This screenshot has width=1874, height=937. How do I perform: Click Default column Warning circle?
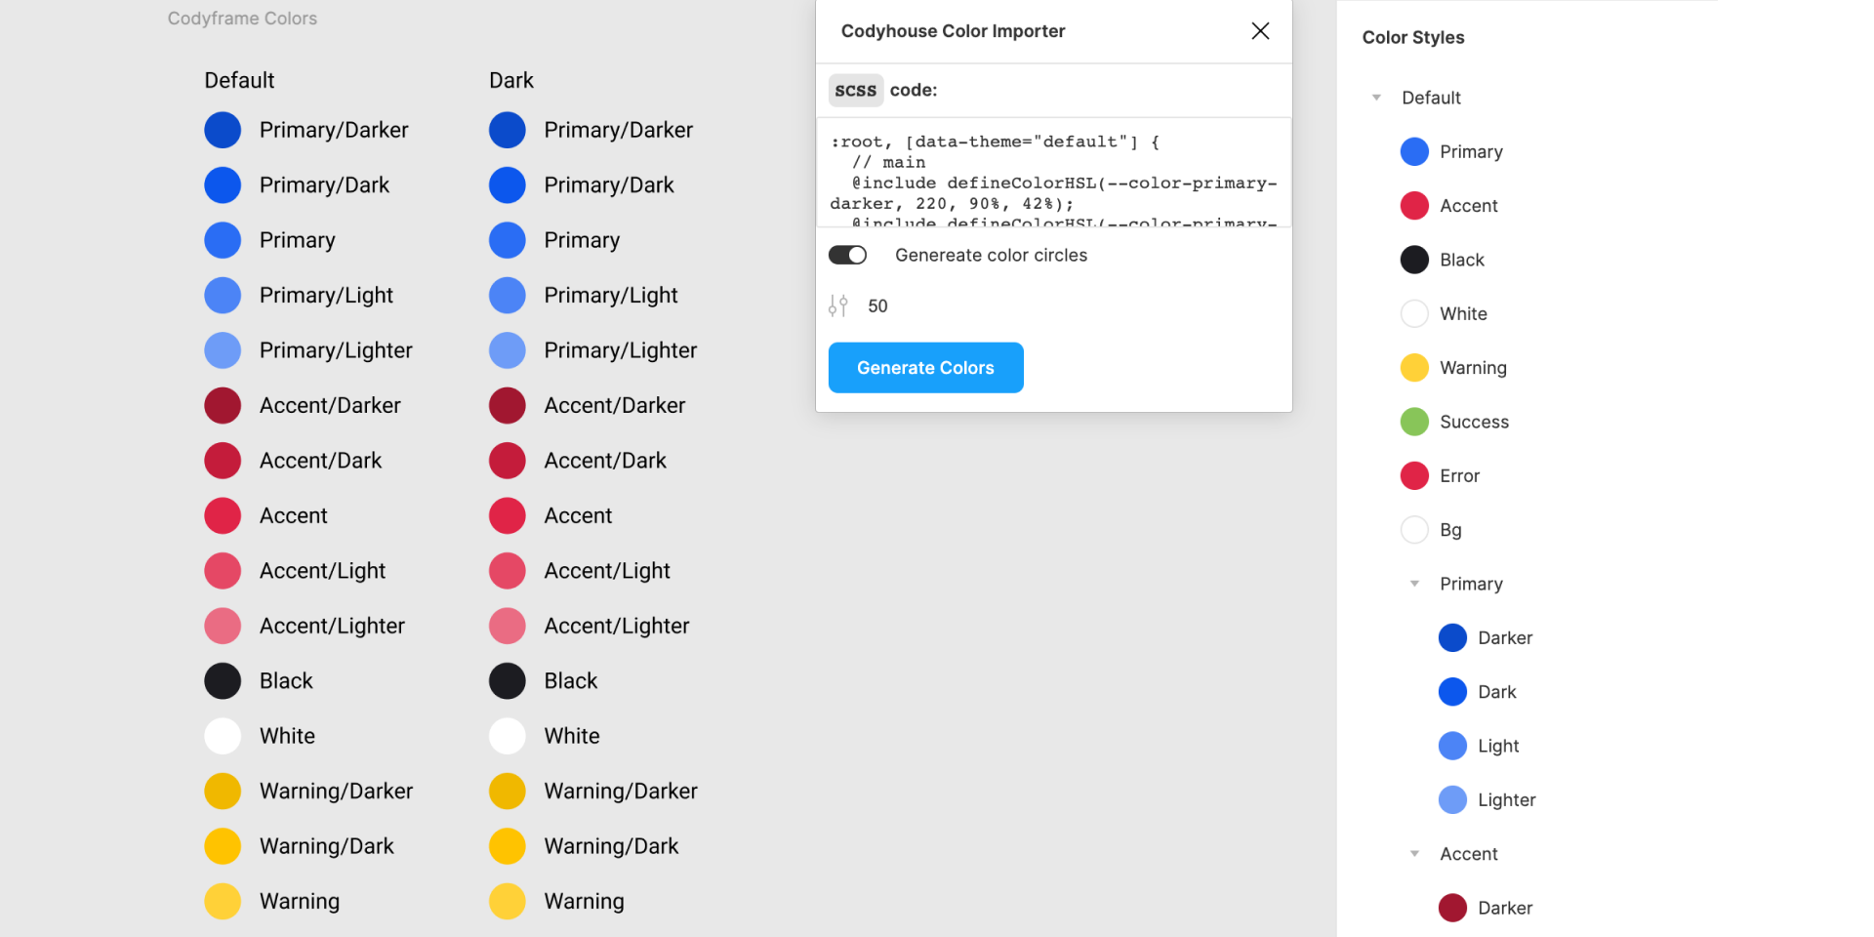(223, 902)
